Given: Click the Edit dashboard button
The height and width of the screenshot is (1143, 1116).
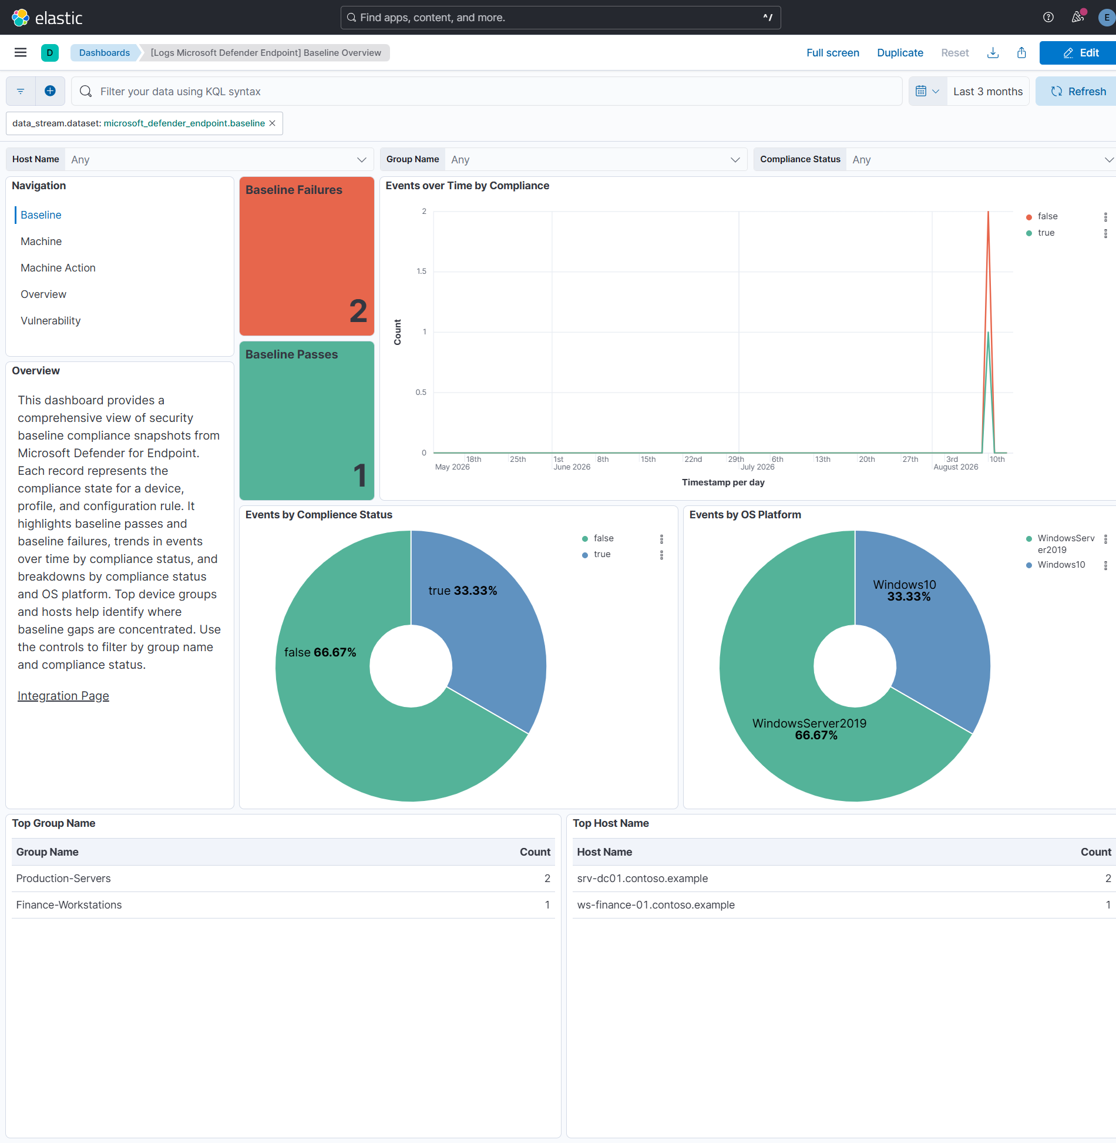Looking at the screenshot, I should click(1078, 53).
